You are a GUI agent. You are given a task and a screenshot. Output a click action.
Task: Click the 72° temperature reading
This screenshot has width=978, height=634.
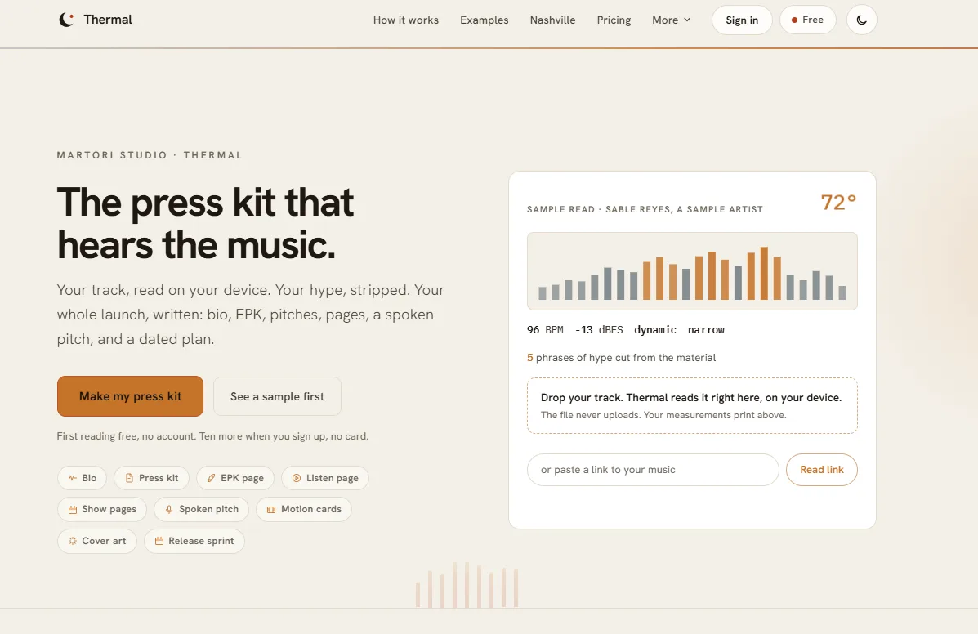(838, 202)
